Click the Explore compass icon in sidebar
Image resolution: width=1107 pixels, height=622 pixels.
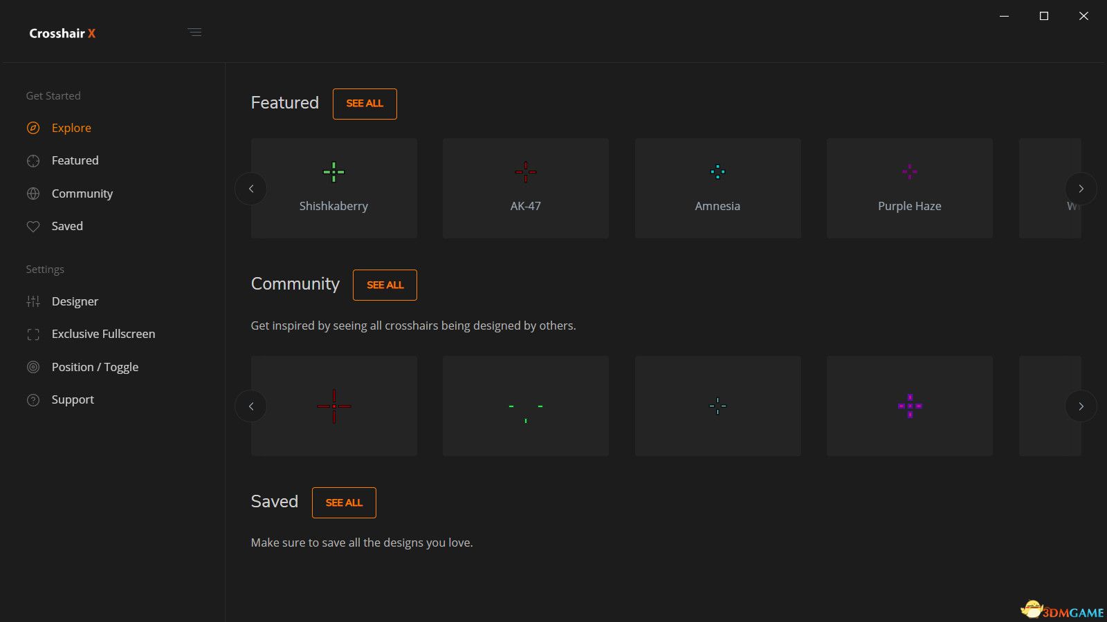(33, 128)
